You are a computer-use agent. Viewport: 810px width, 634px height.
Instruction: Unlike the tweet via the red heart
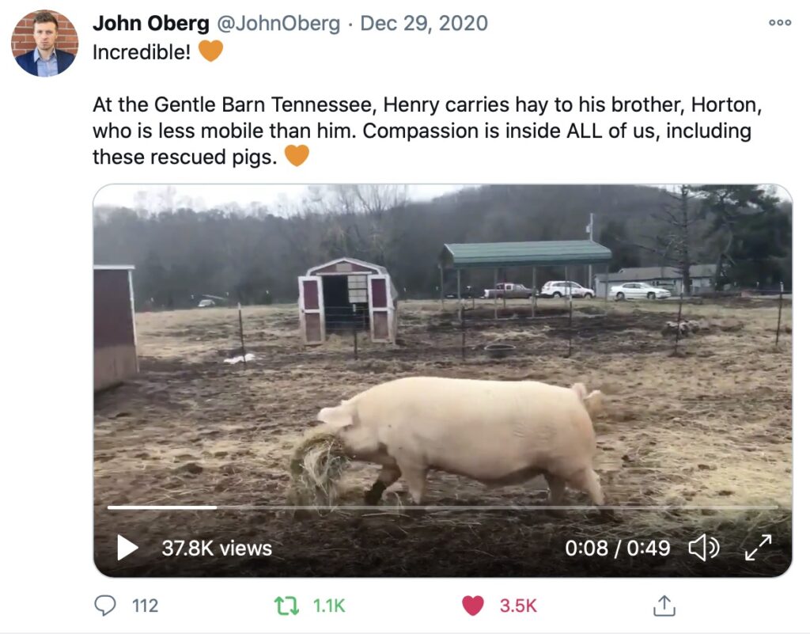pyautogui.click(x=473, y=606)
